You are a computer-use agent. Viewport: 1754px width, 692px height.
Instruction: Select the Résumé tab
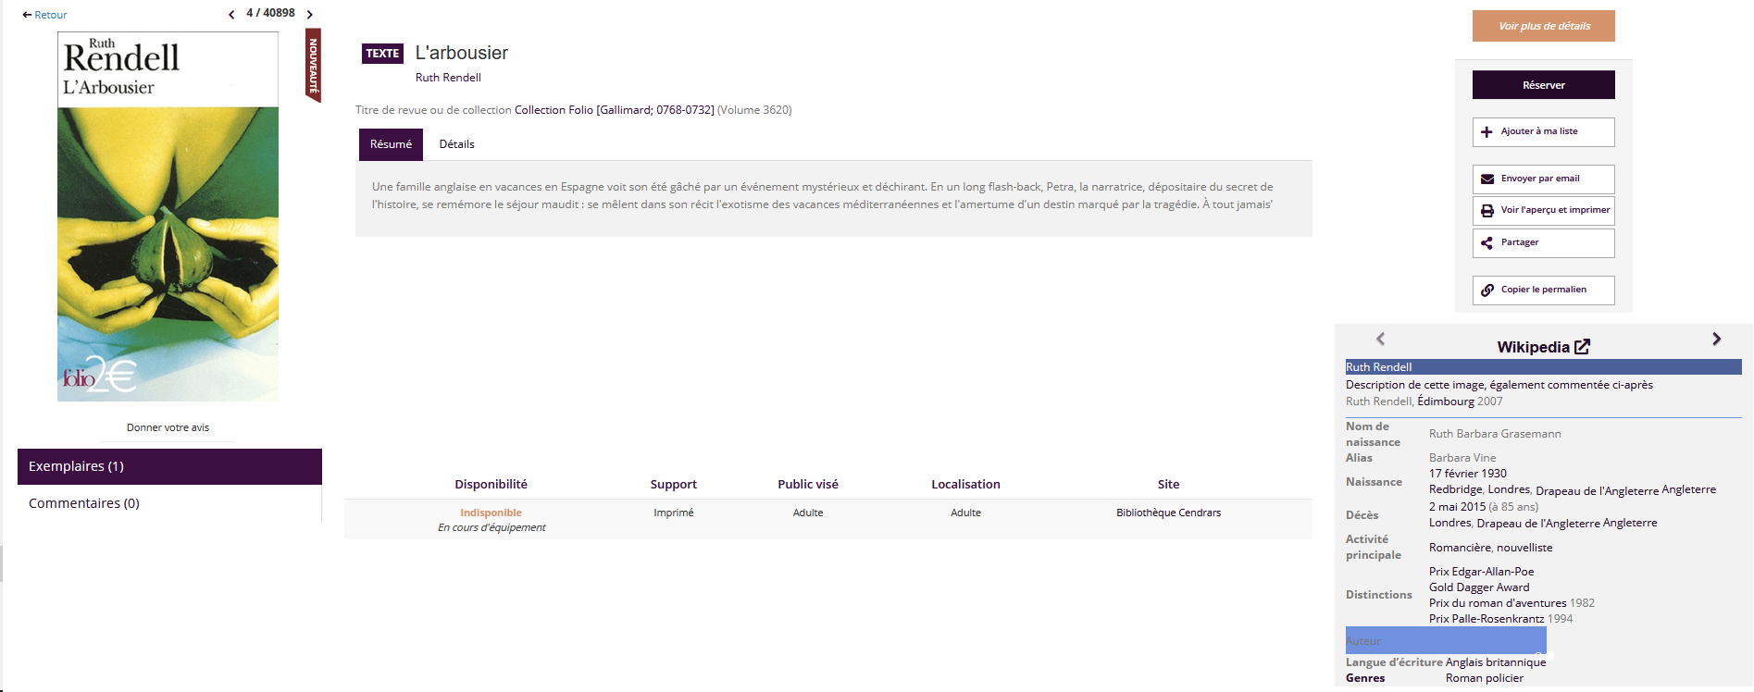[x=391, y=144]
